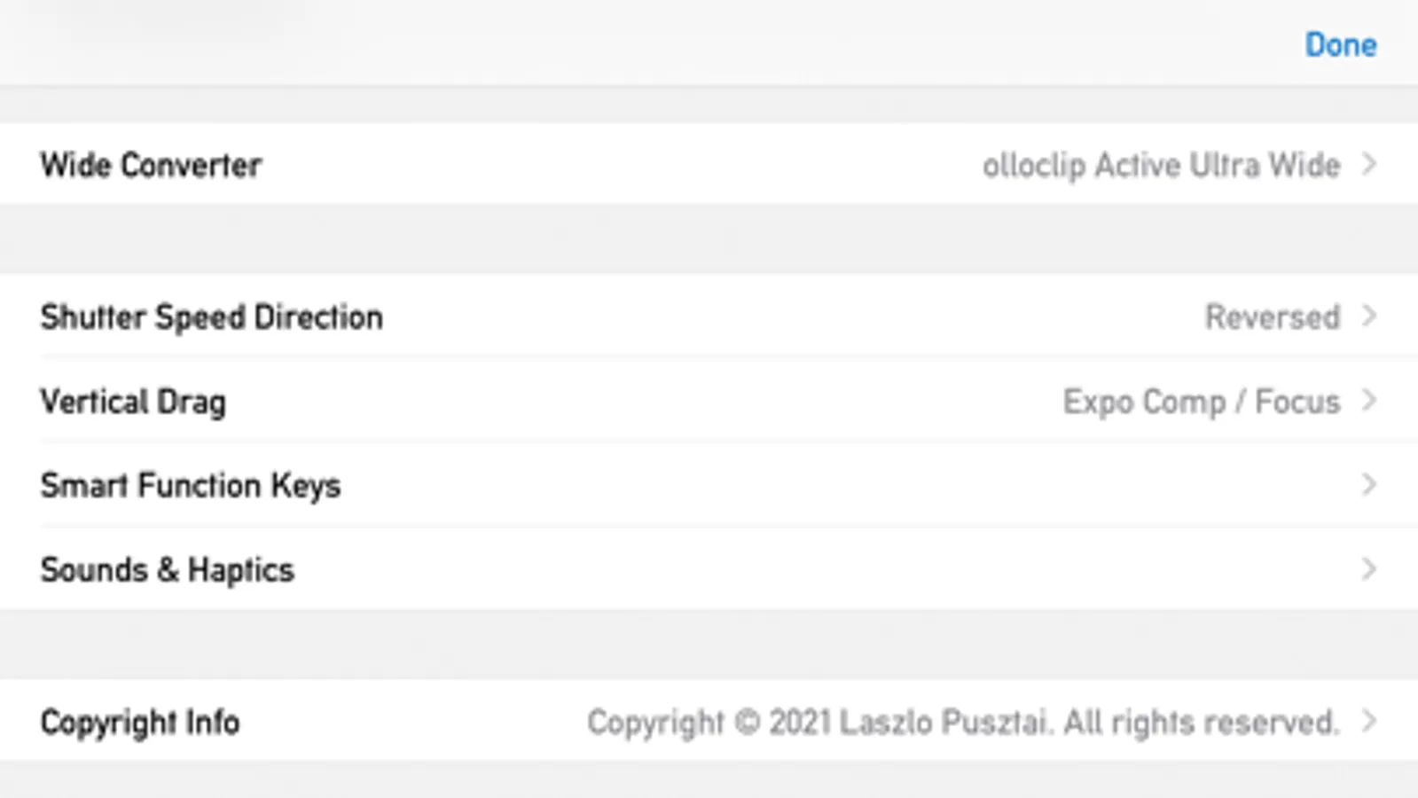
Task: Click the Sounds & Haptics chevron
Action: [x=1369, y=569]
